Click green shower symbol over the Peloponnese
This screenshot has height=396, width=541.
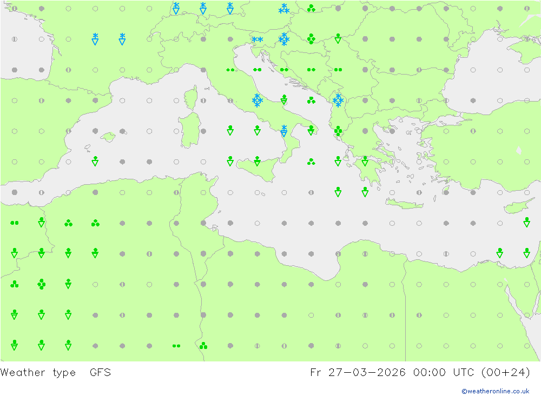pos(365,161)
